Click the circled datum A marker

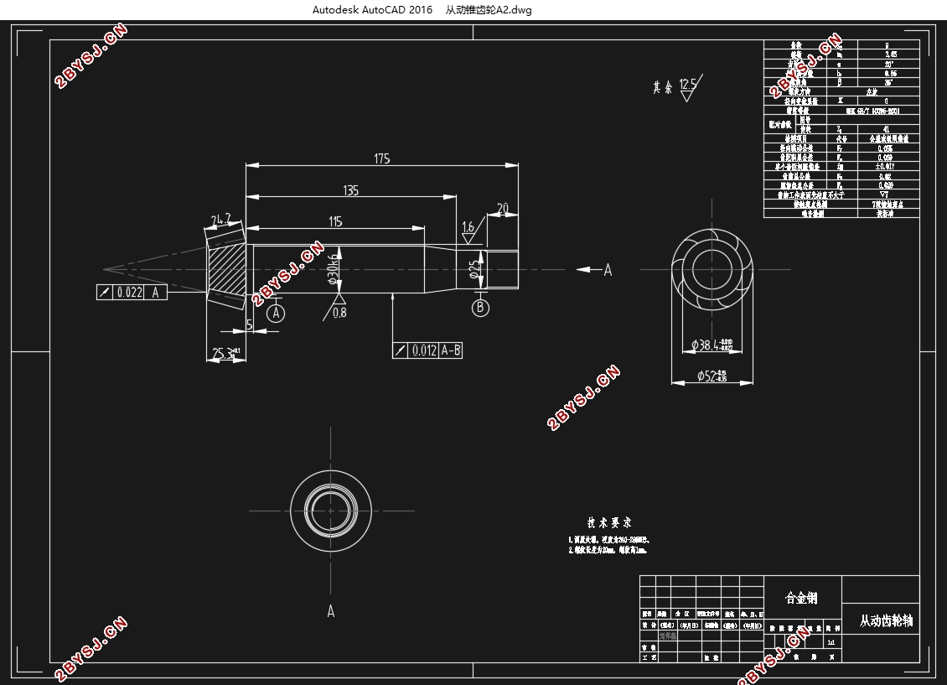276,313
